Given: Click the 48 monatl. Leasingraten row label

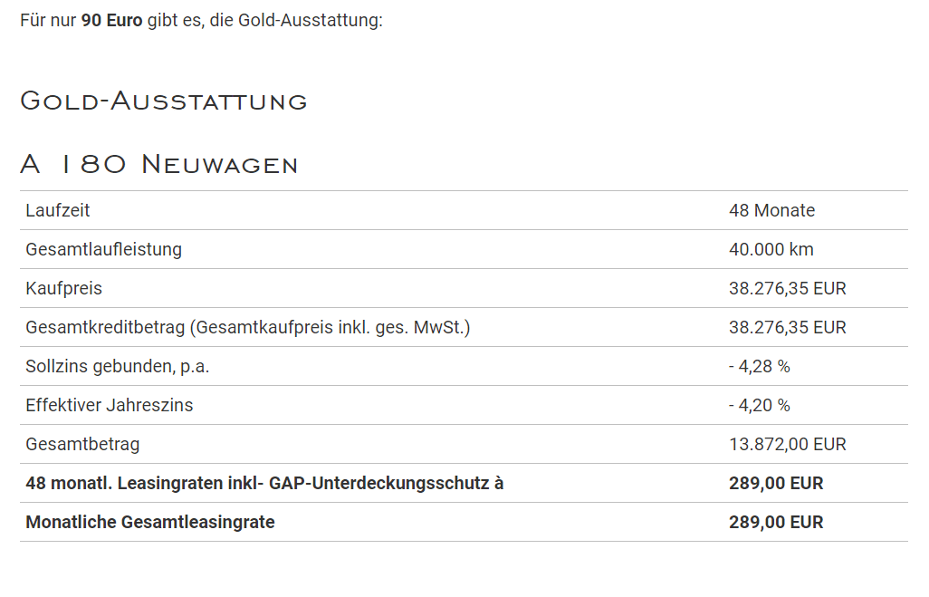Looking at the screenshot, I should pos(264,483).
